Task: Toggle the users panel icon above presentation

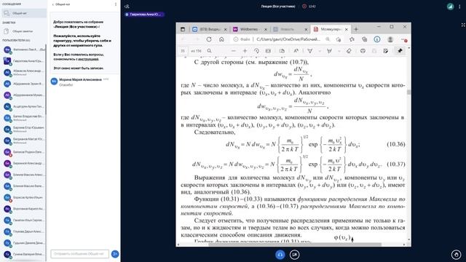Action: (127, 7)
